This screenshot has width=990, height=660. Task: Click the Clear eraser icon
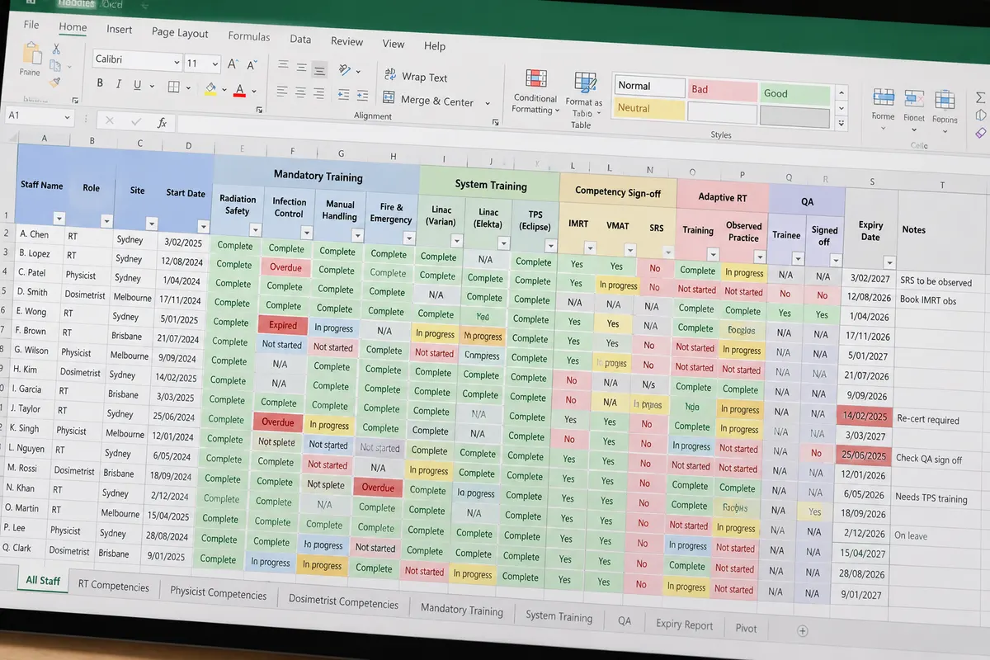click(980, 132)
